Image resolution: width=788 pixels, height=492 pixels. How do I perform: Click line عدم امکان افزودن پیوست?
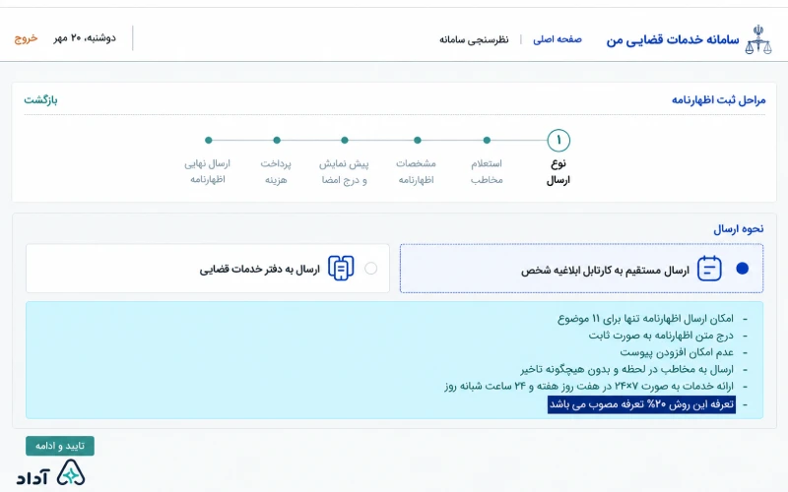tap(677, 352)
